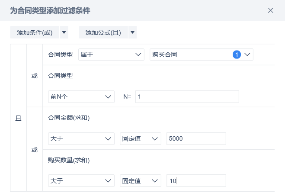The width and height of the screenshot is (285, 196).
Task: Click the 购买数量 value field containing 10
Action: pyautogui.click(x=196, y=181)
